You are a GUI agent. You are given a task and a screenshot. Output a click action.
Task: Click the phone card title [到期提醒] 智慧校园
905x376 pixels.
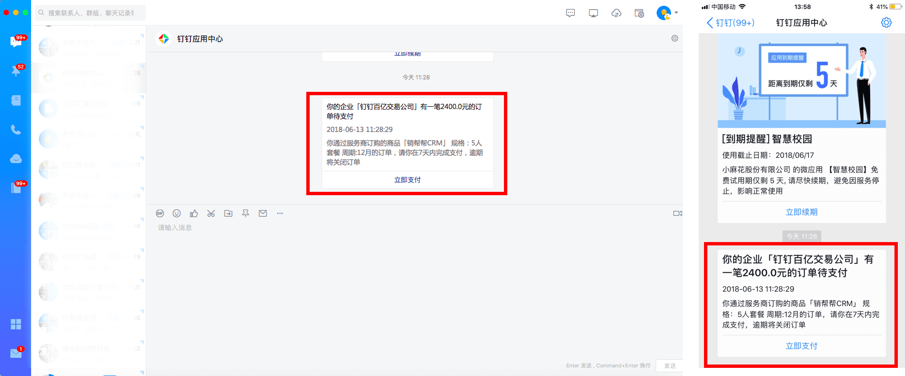[767, 139]
